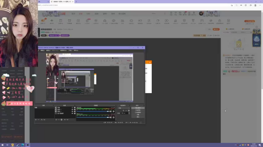Click the third button in OBS controls panel

[138, 112]
